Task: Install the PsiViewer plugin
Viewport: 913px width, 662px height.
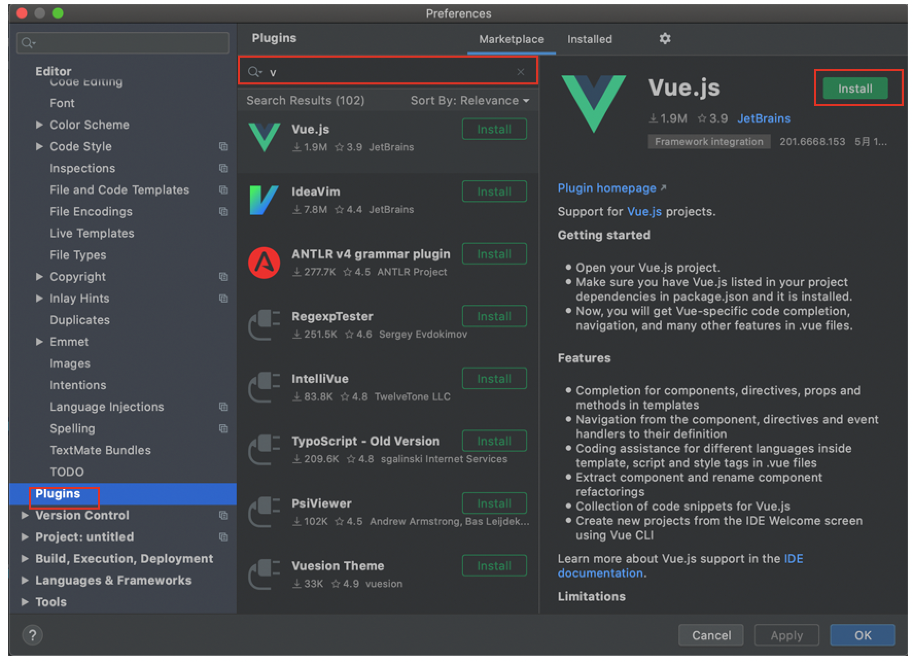Action: [x=494, y=503]
